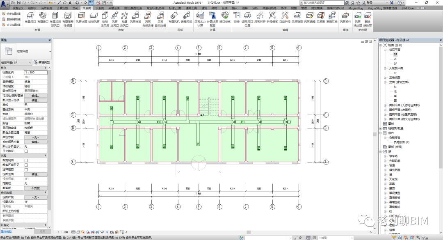Viewport: 443px width, 240px height.
Task: Open the 风管计算 duct calculation tool
Action: pos(81,17)
